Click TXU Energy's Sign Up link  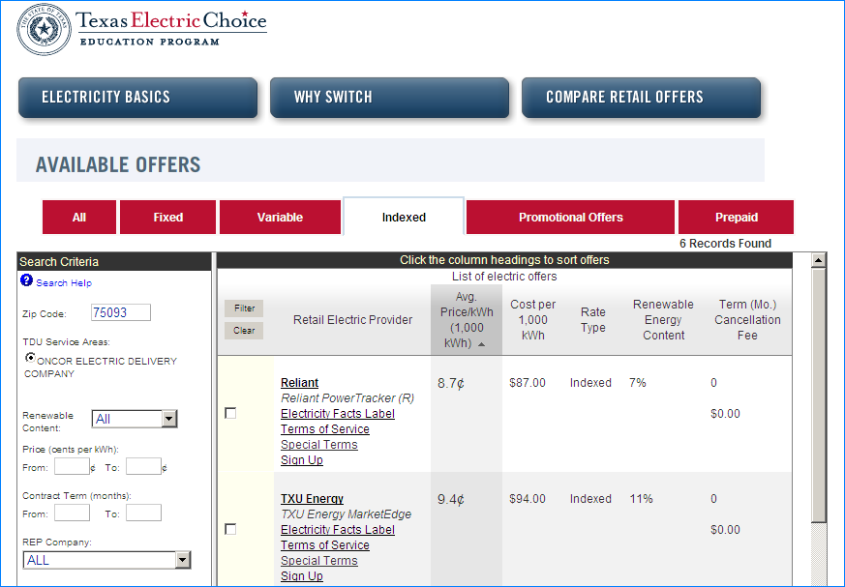point(302,576)
